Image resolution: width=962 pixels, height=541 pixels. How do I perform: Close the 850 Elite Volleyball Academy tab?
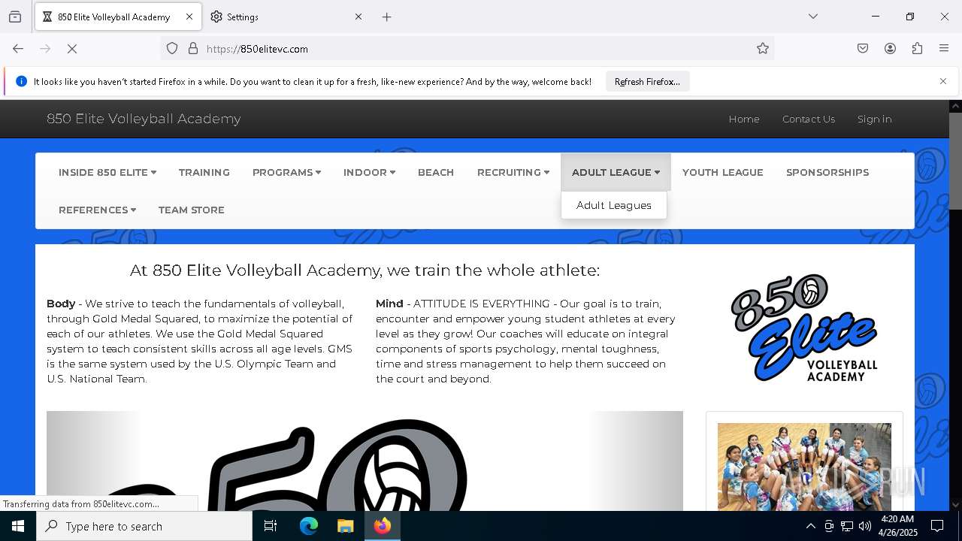tap(189, 17)
